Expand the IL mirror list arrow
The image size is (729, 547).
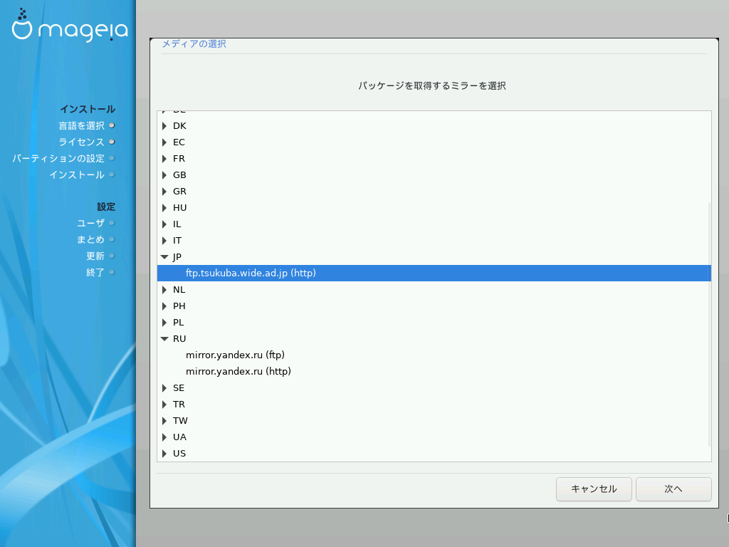(x=164, y=224)
